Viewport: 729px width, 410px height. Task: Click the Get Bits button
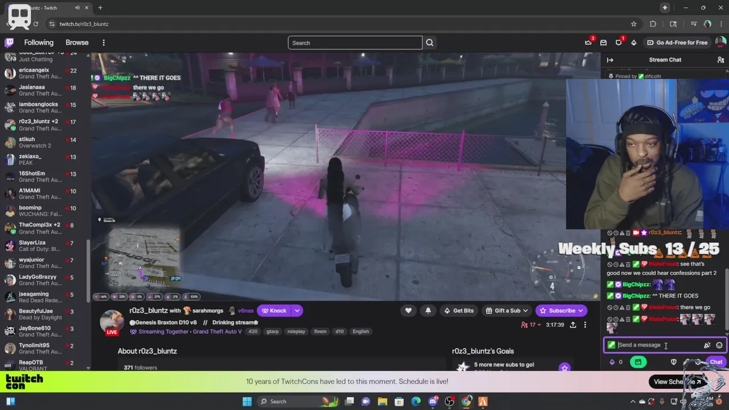tap(458, 310)
